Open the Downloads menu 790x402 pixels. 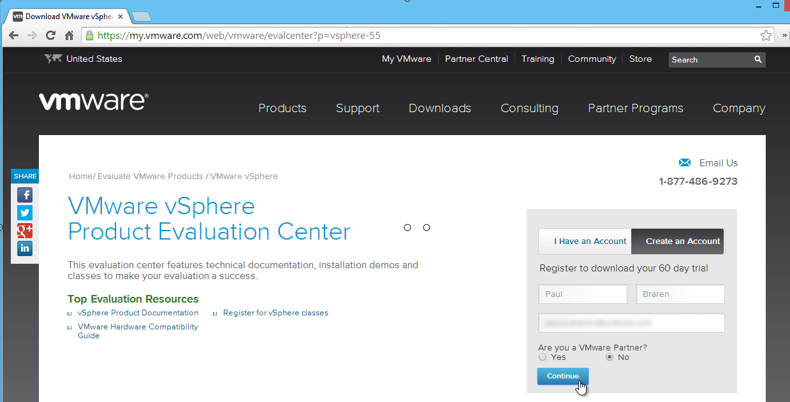click(x=440, y=108)
